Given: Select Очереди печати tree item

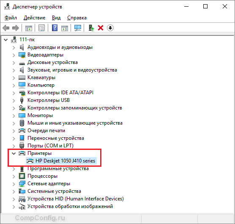Looking at the screenshot, I should (46, 131).
